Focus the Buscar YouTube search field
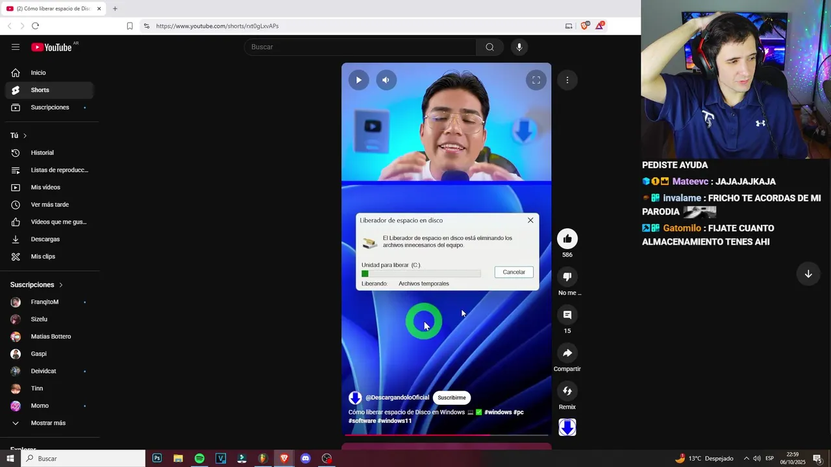The width and height of the screenshot is (831, 467). pos(360,47)
